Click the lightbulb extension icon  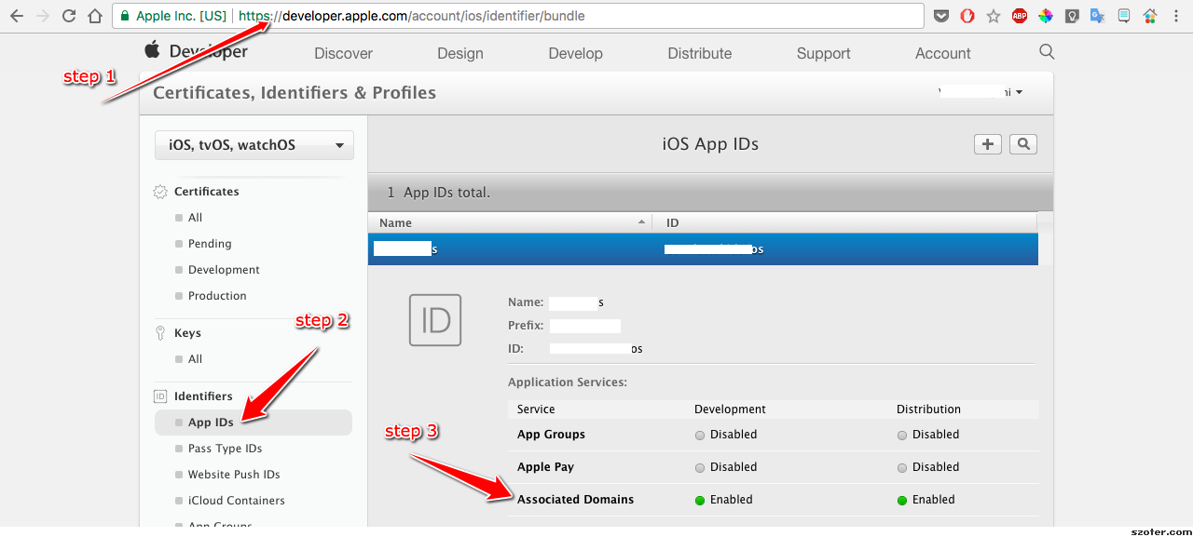pos(1072,16)
